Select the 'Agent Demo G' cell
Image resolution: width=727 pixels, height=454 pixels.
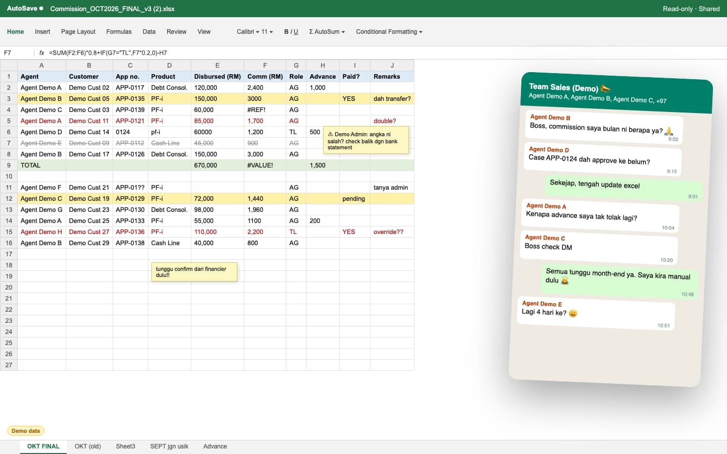41,210
